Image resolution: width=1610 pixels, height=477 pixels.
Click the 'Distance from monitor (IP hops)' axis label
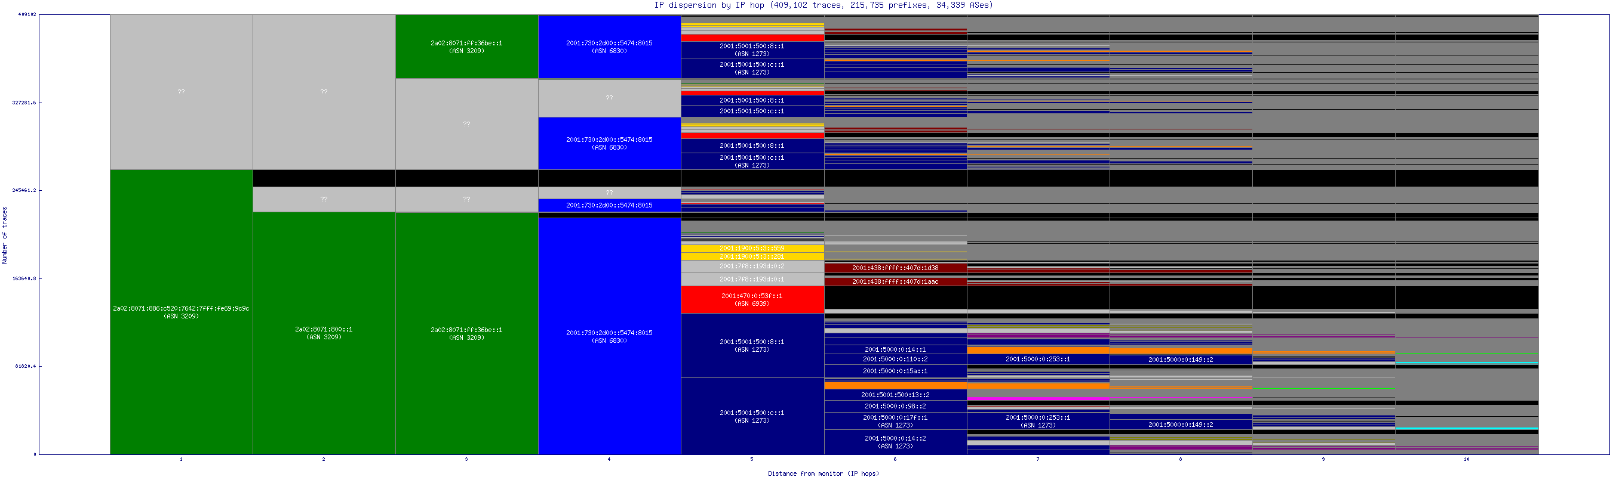click(823, 473)
